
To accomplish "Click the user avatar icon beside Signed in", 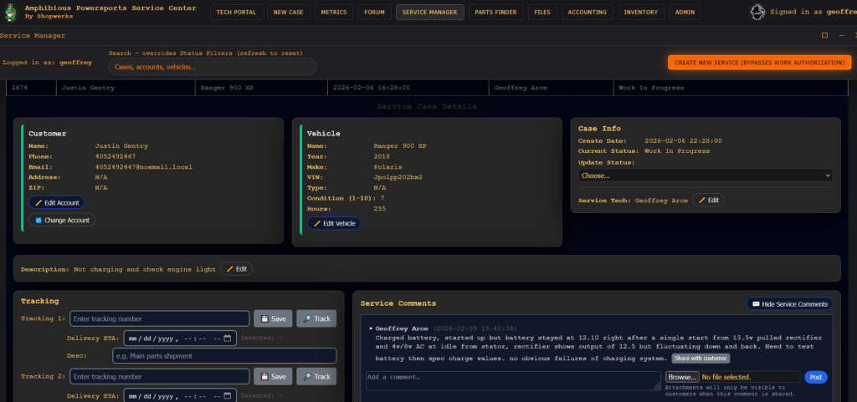I will pos(757,12).
